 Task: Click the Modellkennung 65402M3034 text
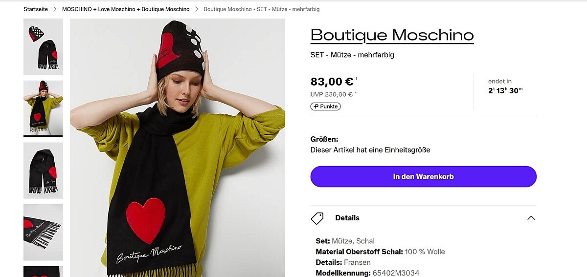pos(367,273)
